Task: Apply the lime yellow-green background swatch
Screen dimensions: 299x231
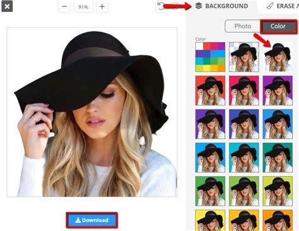Action: pos(278,191)
